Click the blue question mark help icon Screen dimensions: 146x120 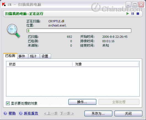tap(5, 113)
